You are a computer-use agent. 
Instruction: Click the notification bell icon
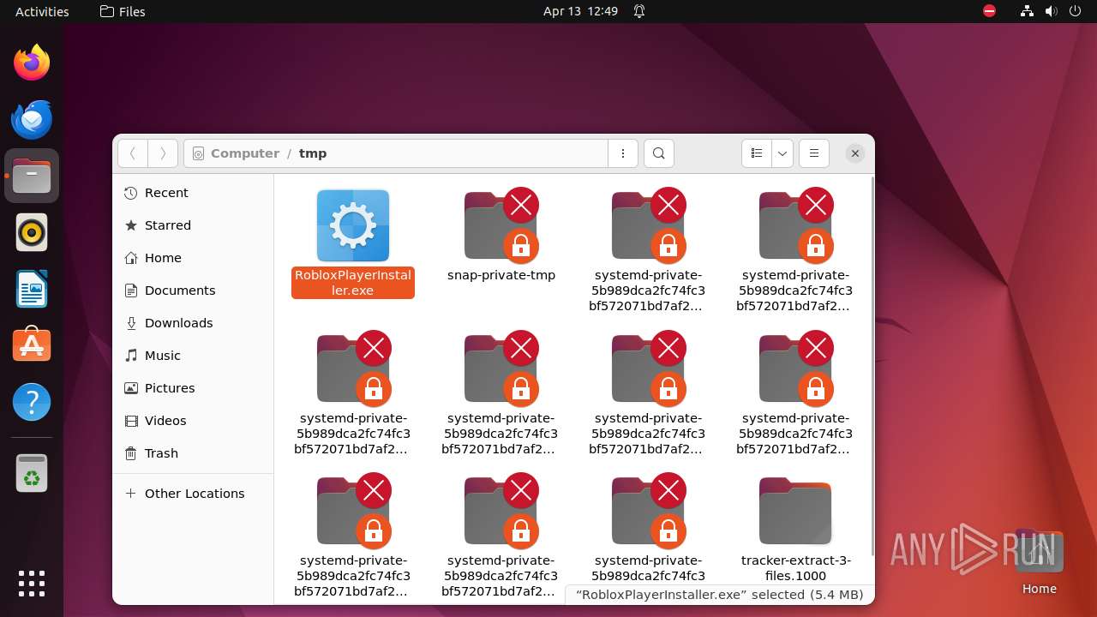click(x=639, y=11)
